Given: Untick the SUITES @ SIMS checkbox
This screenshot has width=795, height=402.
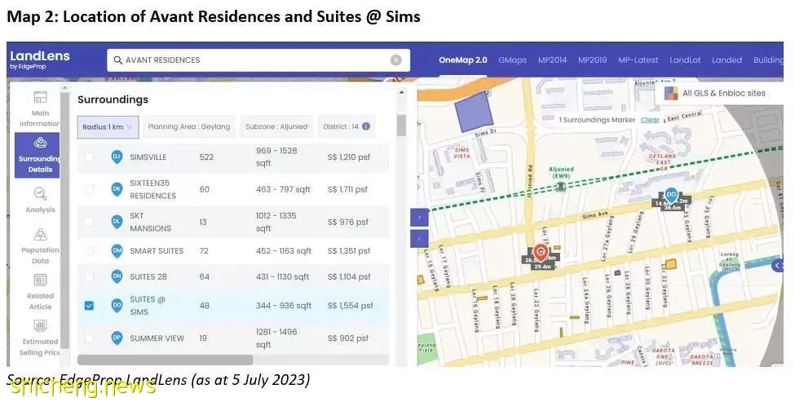Looking at the screenshot, I should click(x=89, y=305).
